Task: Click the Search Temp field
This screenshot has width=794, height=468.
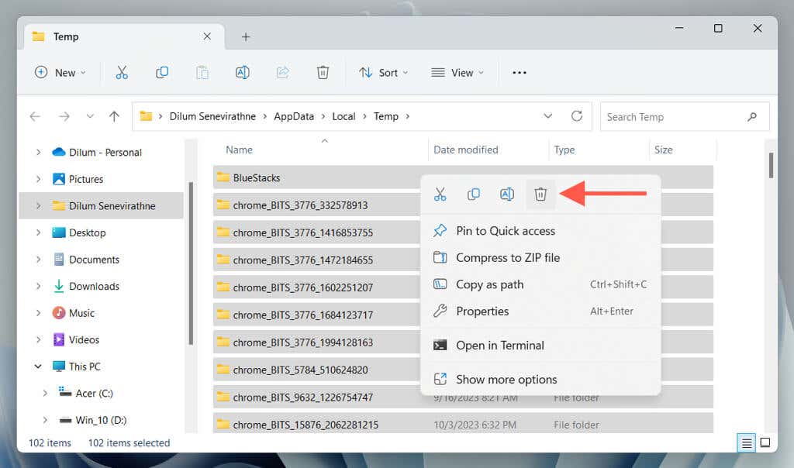Action: (x=685, y=117)
